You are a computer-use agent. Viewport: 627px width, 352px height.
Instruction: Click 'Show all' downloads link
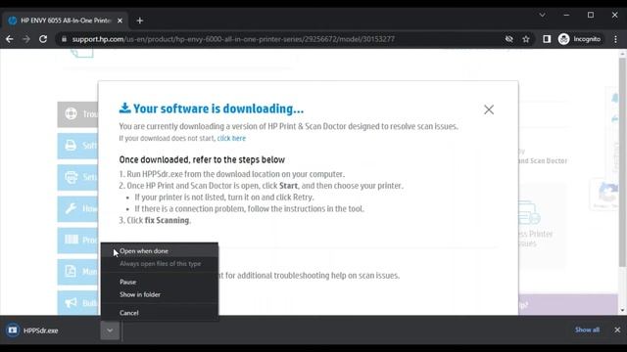coord(587,330)
